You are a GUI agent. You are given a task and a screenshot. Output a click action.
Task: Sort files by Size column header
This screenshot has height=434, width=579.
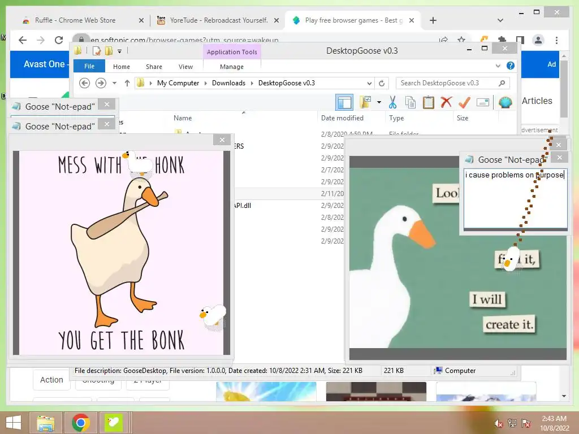point(463,118)
